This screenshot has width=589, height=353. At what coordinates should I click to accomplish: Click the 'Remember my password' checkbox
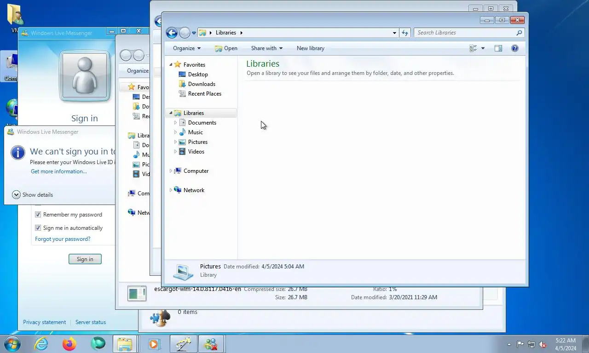38,215
